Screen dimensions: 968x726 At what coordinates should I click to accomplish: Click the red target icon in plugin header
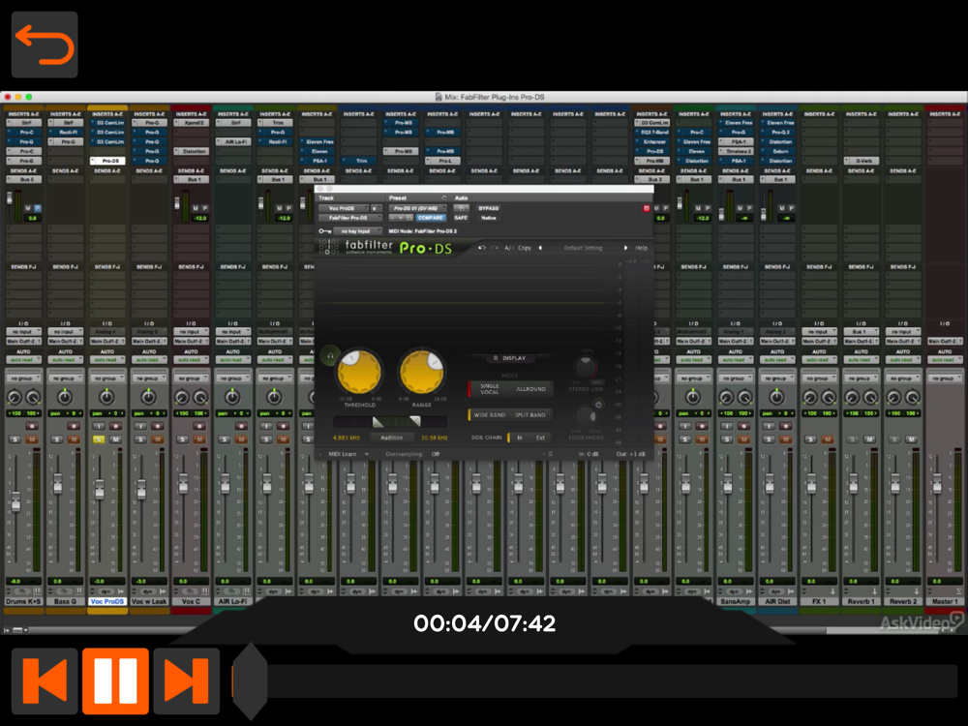[647, 209]
